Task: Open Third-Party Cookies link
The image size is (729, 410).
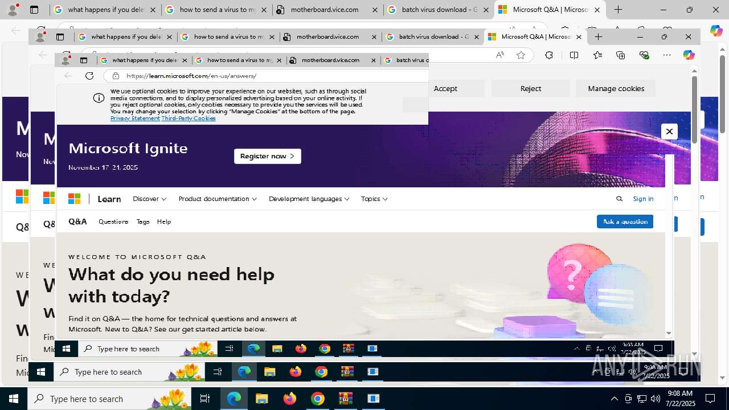Action: (x=189, y=118)
